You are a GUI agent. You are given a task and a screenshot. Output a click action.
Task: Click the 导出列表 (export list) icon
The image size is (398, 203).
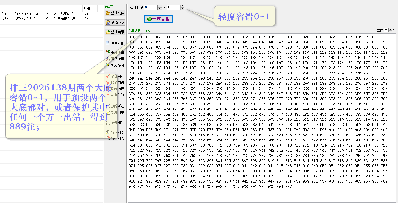(x=108, y=138)
